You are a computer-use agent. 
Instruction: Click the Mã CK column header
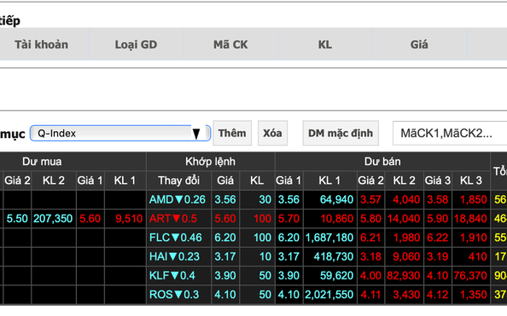click(x=230, y=44)
